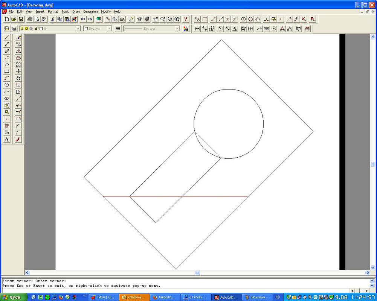Open the Format menu
The image size is (377, 301).
pos(53,12)
